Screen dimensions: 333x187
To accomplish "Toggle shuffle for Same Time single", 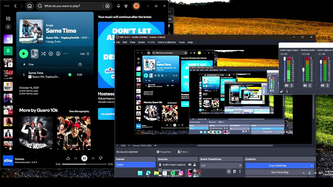I will [x=43, y=54].
